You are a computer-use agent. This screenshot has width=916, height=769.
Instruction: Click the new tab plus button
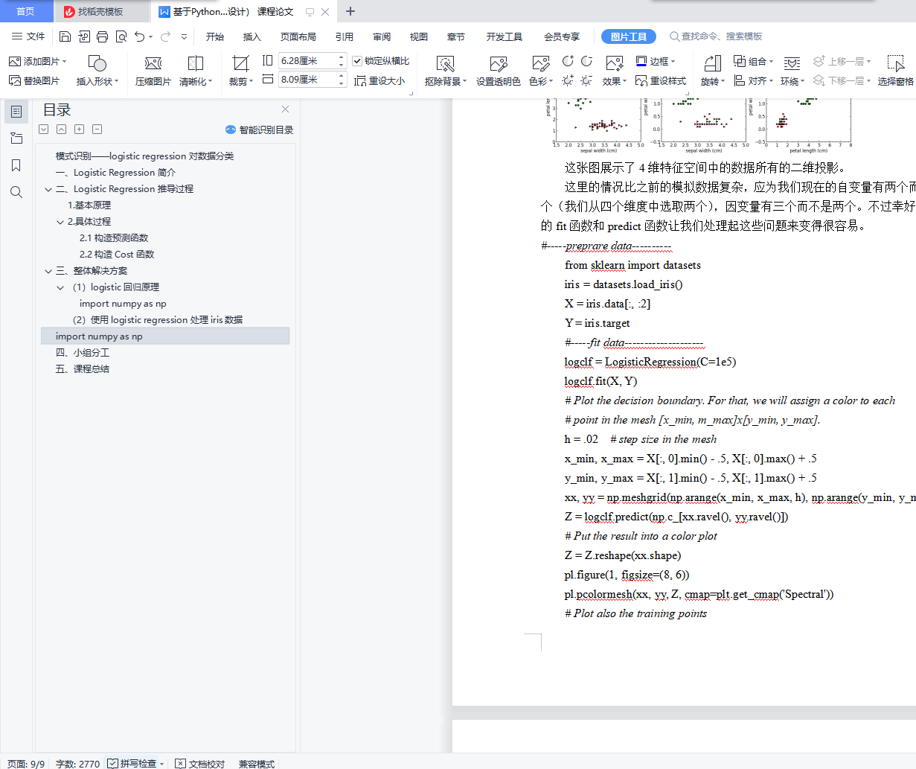[350, 11]
